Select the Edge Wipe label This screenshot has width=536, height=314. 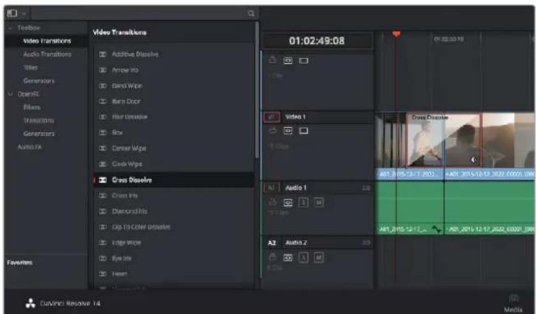tap(126, 242)
